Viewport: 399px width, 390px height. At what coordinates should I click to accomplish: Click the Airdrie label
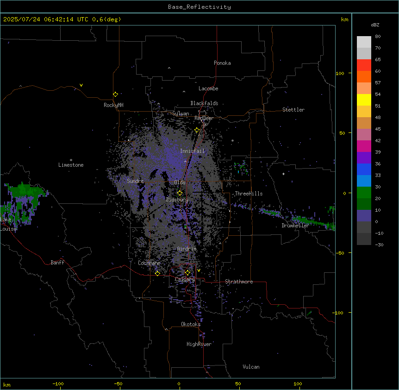(187, 249)
